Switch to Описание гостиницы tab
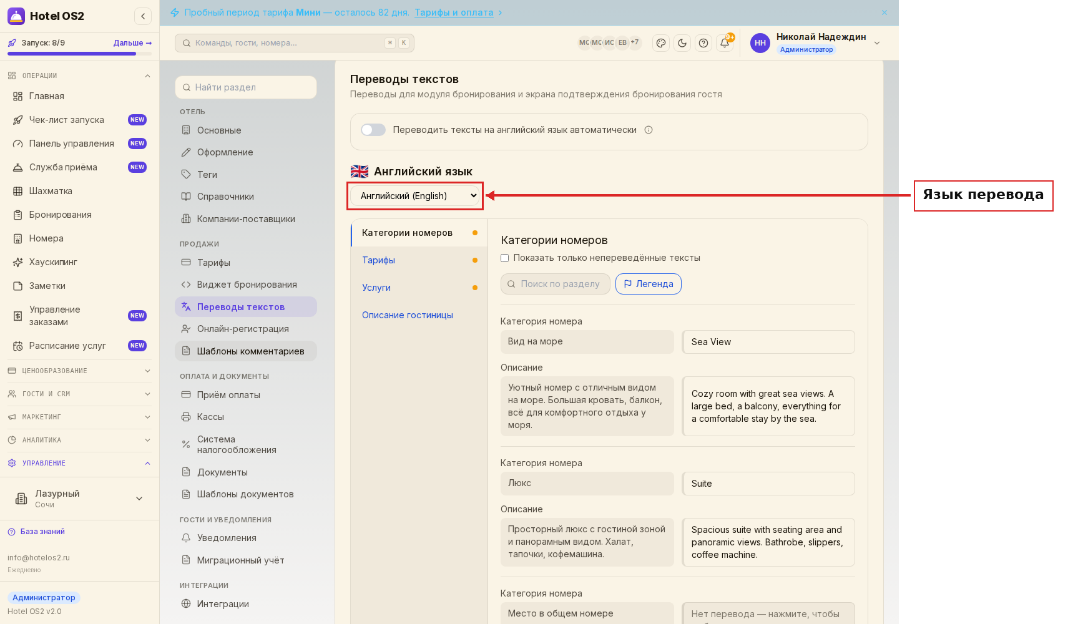The height and width of the screenshot is (624, 1068). click(419, 315)
